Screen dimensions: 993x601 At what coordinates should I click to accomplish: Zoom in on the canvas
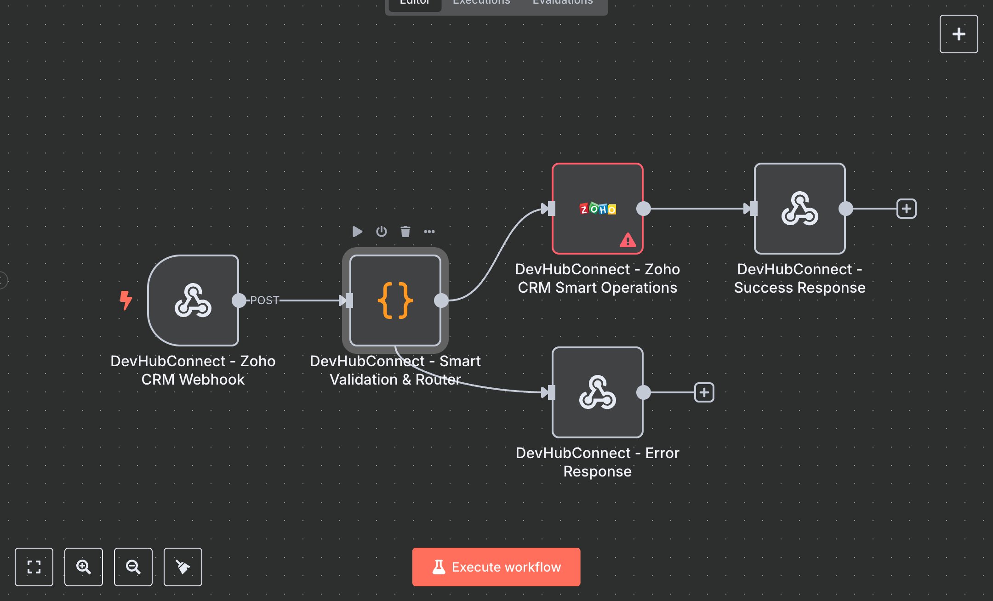tap(84, 567)
